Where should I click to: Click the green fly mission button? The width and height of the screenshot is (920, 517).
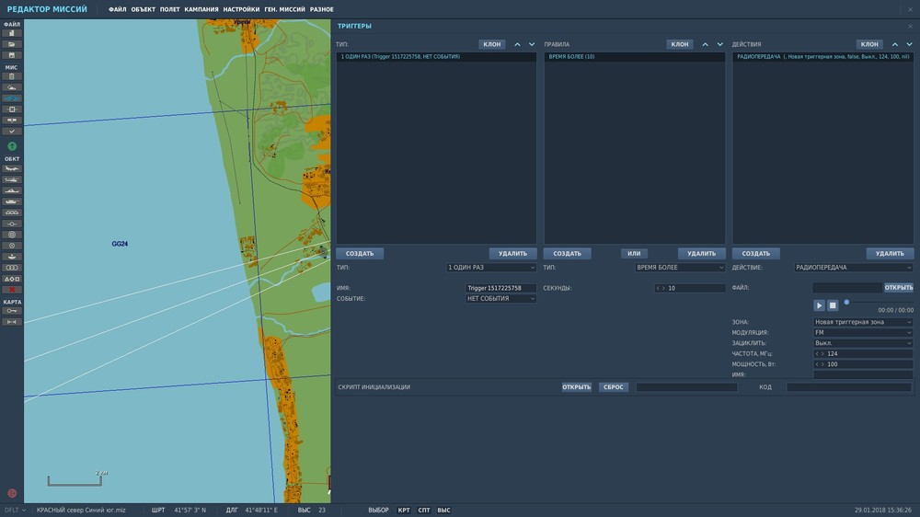pyautogui.click(x=12, y=146)
